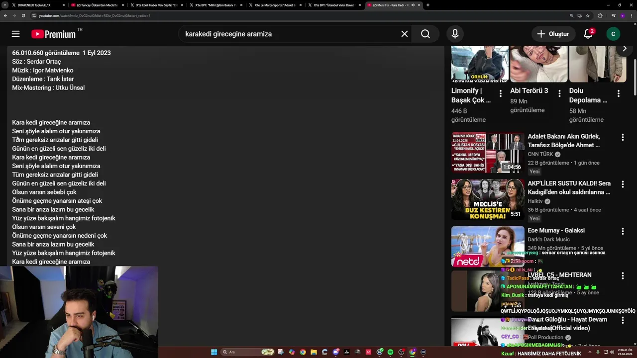Visit the CNN TÜRK channel link
Screen dimensions: 637x358
click(x=540, y=154)
